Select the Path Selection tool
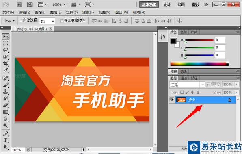Screen dimensions: 242x154 (x=6, y=147)
